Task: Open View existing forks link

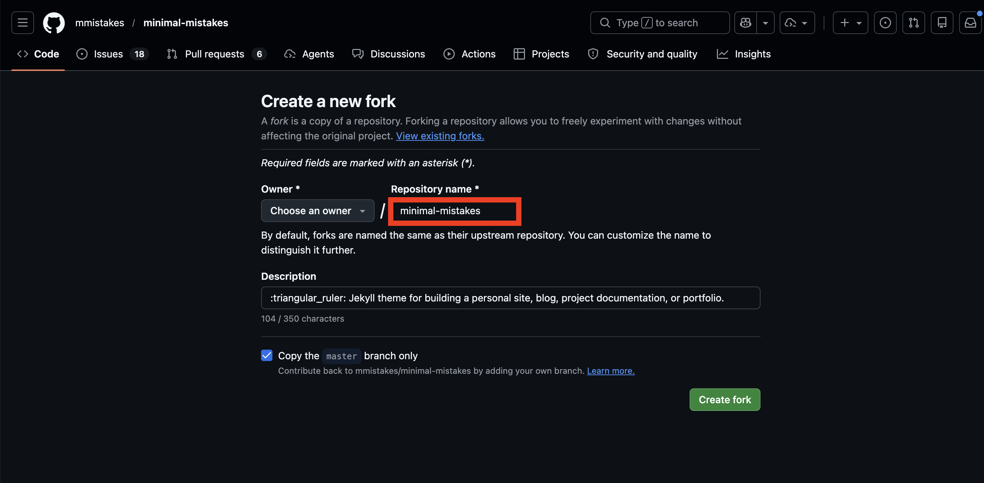Action: [440, 136]
